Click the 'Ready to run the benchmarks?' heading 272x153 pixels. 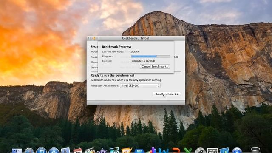pyautogui.click(x=112, y=75)
